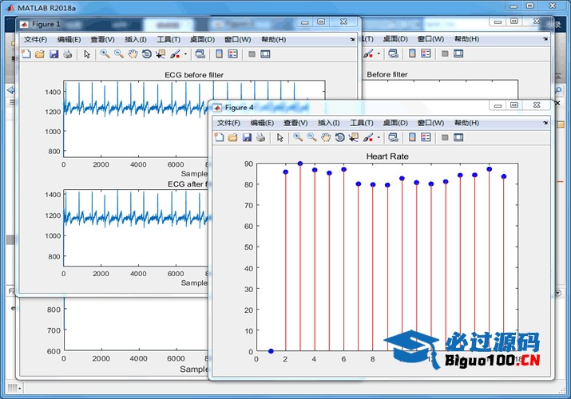Insert Colorbar in Figure 4

412,137
